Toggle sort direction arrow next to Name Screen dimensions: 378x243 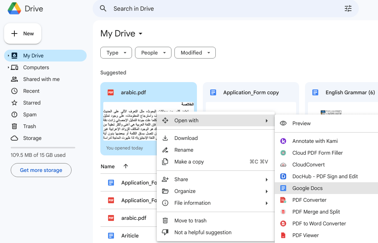[126, 166]
